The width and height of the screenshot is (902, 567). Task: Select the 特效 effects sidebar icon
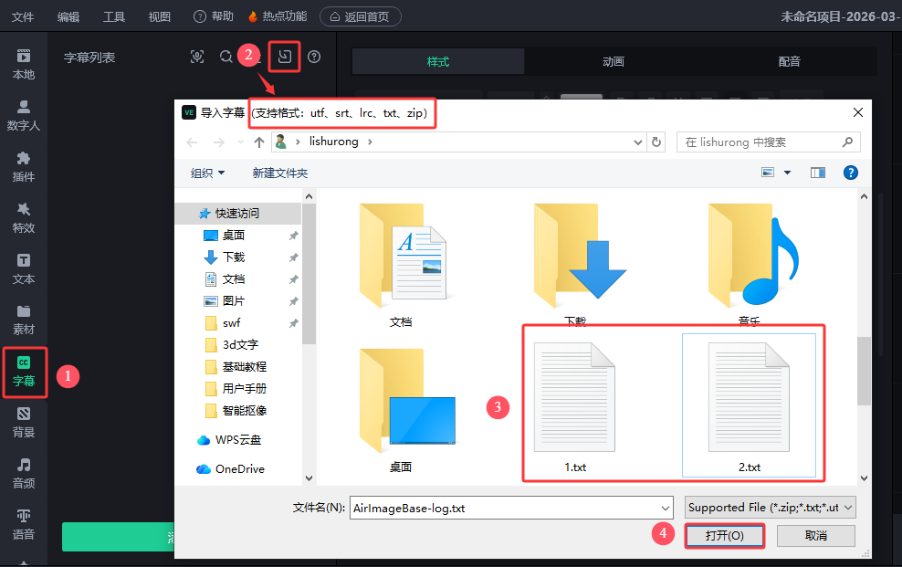click(24, 217)
